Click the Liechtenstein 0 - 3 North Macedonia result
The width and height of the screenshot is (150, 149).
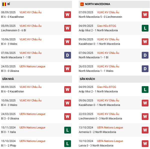click(100, 118)
